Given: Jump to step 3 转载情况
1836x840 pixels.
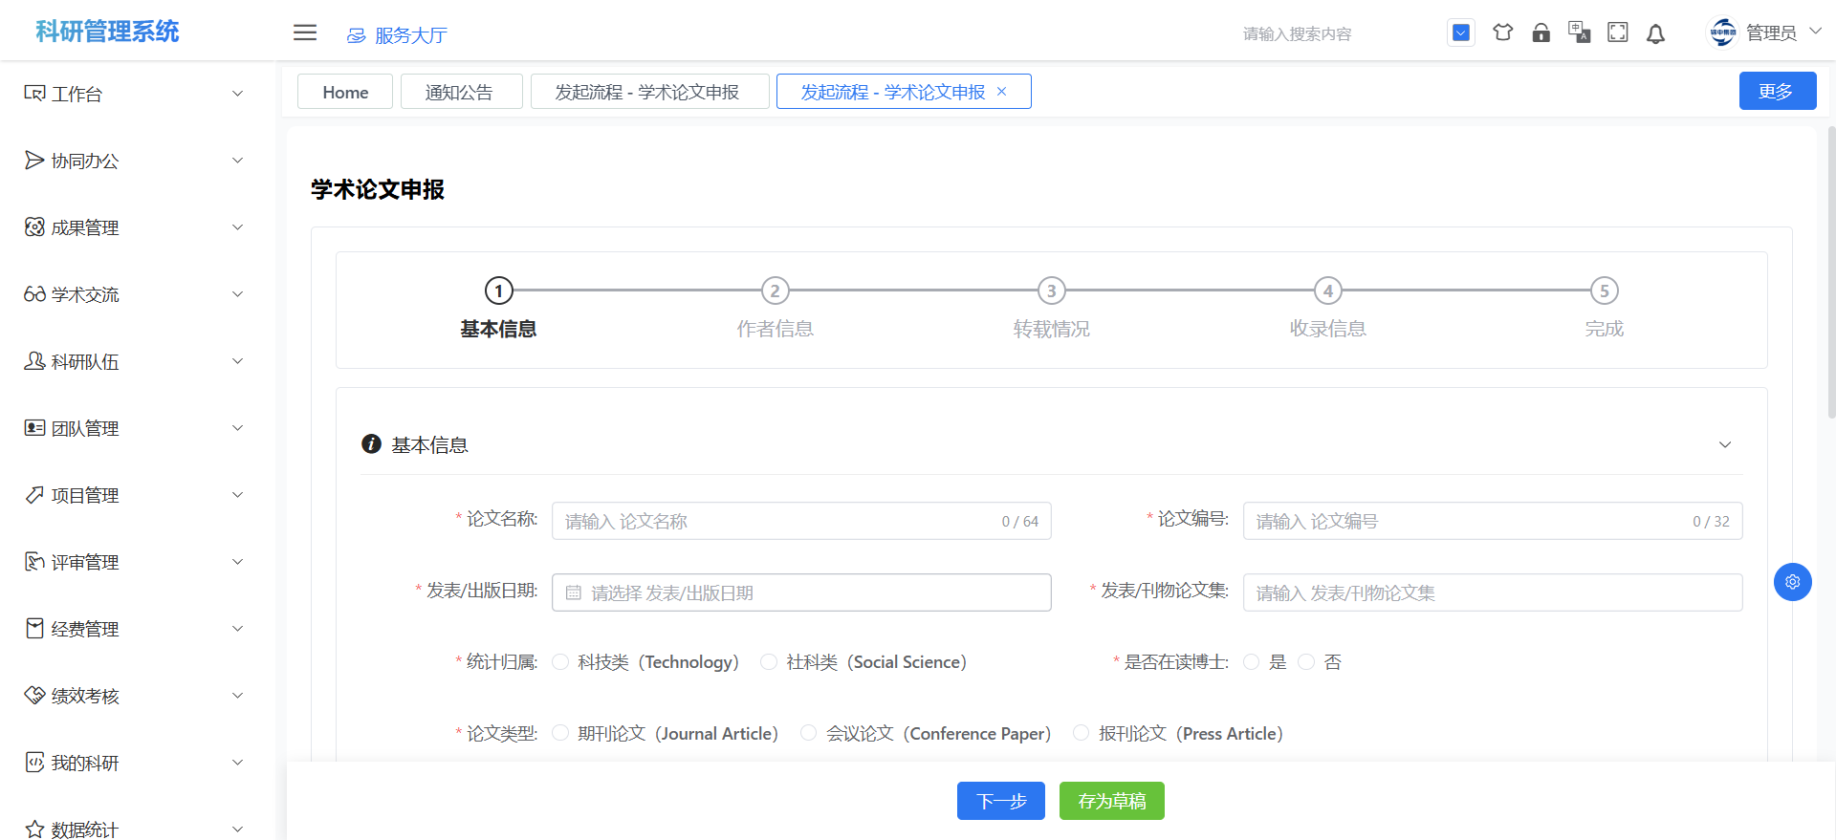Looking at the screenshot, I should pos(1051,291).
